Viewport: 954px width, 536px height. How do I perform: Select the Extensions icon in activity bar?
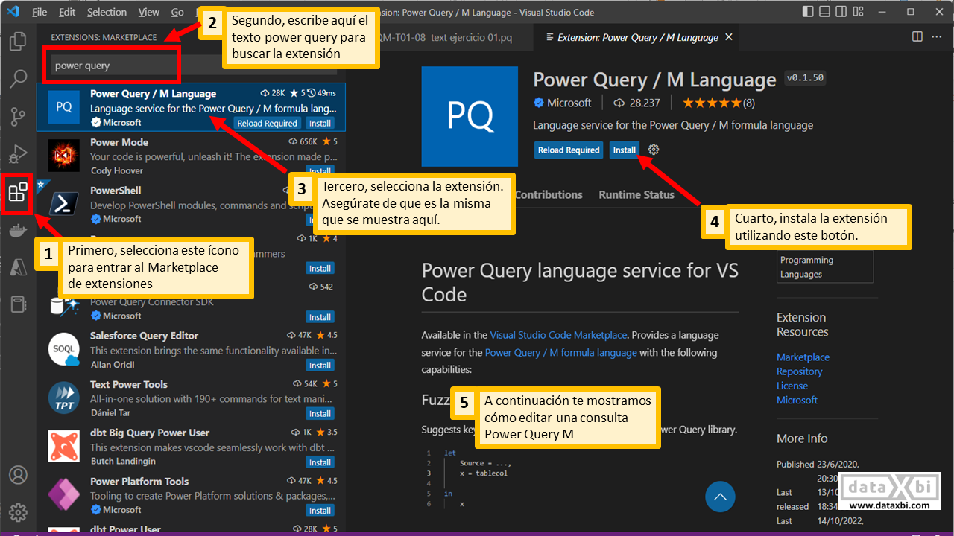click(x=18, y=193)
